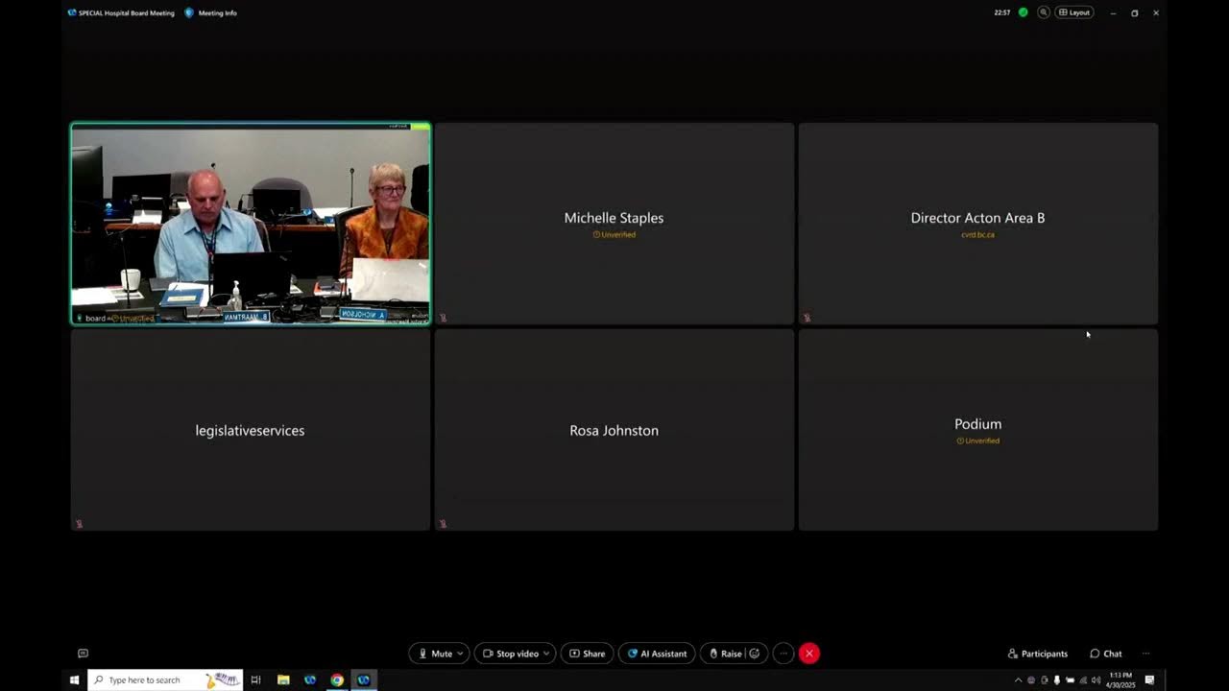Click muted mic icon on Director Acton tile

[807, 318]
